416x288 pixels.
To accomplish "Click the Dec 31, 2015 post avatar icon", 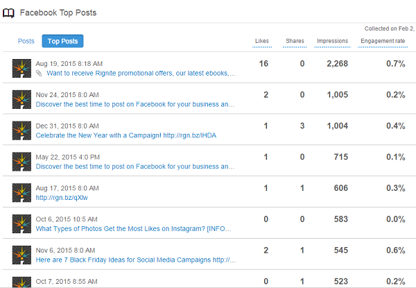I will pos(21,130).
